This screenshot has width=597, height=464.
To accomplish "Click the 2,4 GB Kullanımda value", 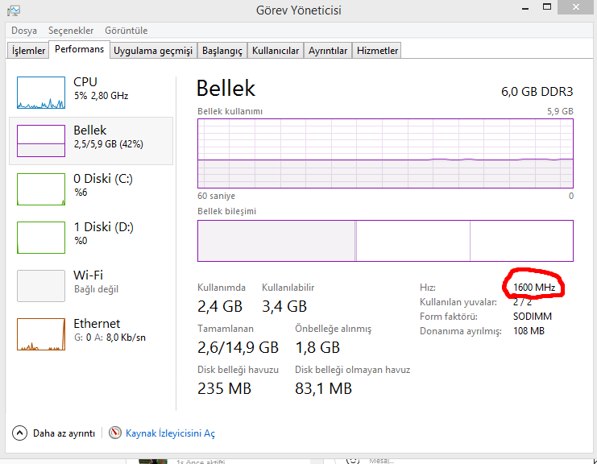I will click(220, 306).
